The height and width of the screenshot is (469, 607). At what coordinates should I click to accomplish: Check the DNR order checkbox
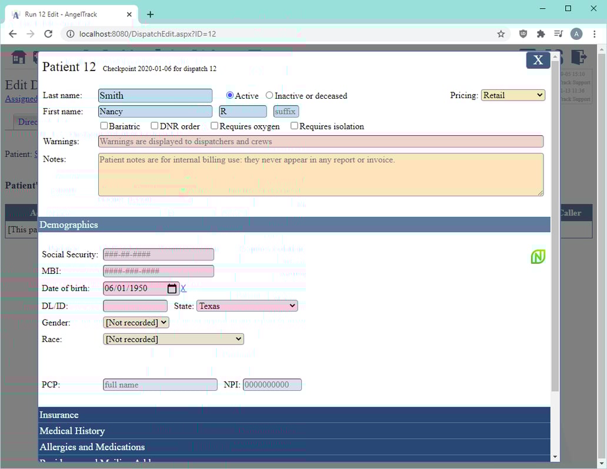pos(154,125)
